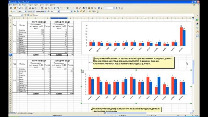Click the Rotate object icon
Image resolution: width=208 pixels, height=117 pixels.
pyautogui.click(x=75, y=11)
